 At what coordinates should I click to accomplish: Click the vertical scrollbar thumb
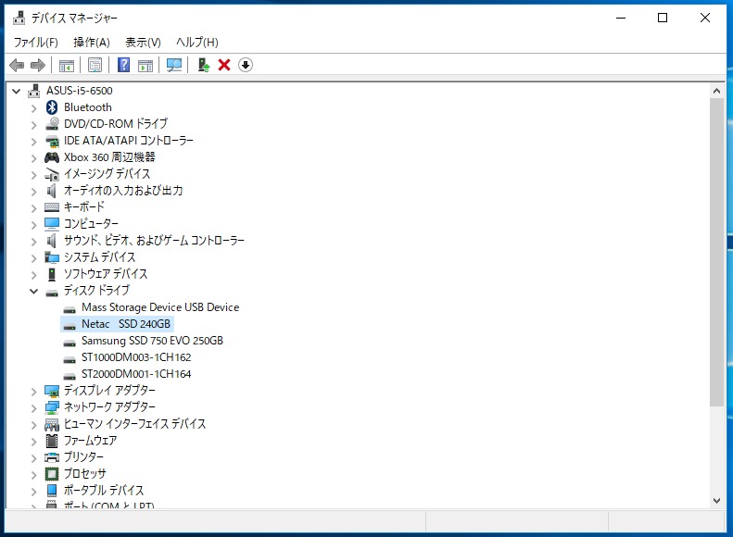click(716, 252)
